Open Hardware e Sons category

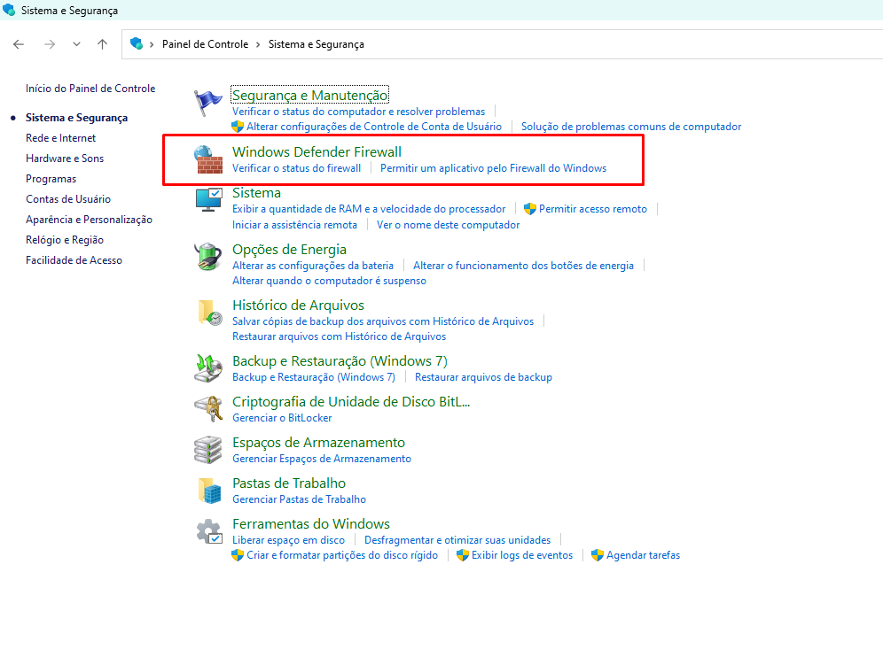[65, 159]
